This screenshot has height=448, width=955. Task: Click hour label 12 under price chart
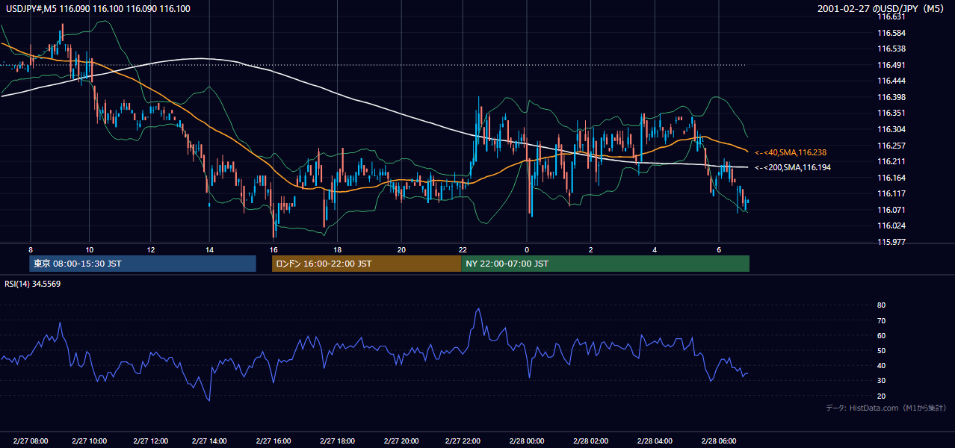click(150, 249)
